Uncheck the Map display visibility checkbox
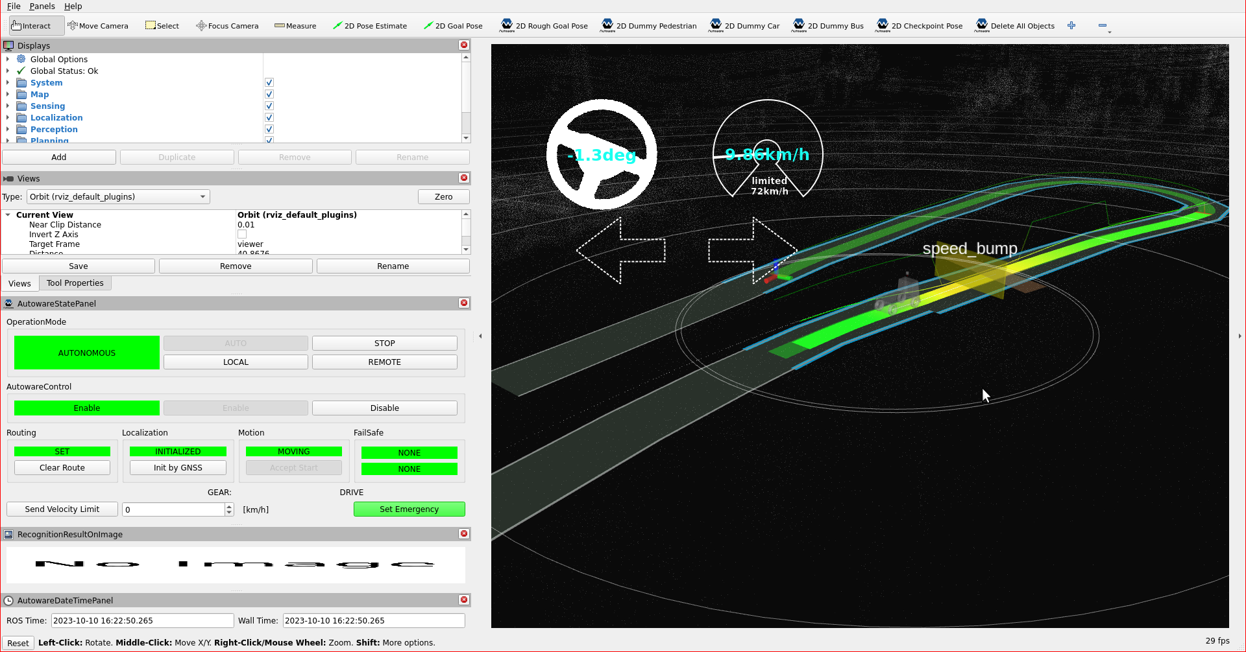 point(269,94)
